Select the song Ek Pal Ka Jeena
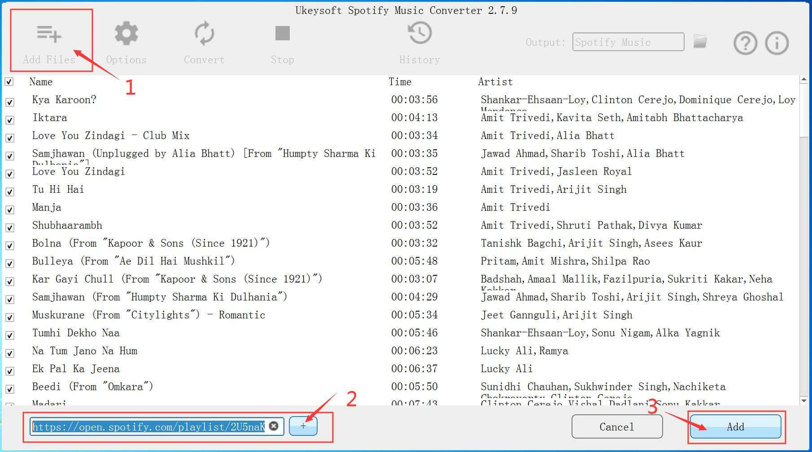812x452 pixels. [x=76, y=369]
